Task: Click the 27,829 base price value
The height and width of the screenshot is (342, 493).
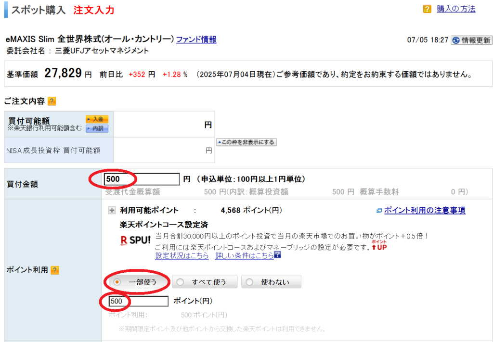Action: coord(63,74)
